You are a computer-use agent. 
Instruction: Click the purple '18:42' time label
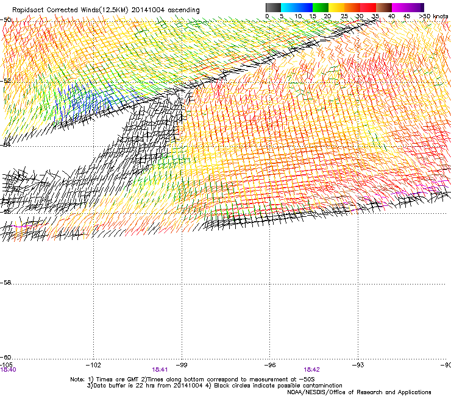[312, 370]
